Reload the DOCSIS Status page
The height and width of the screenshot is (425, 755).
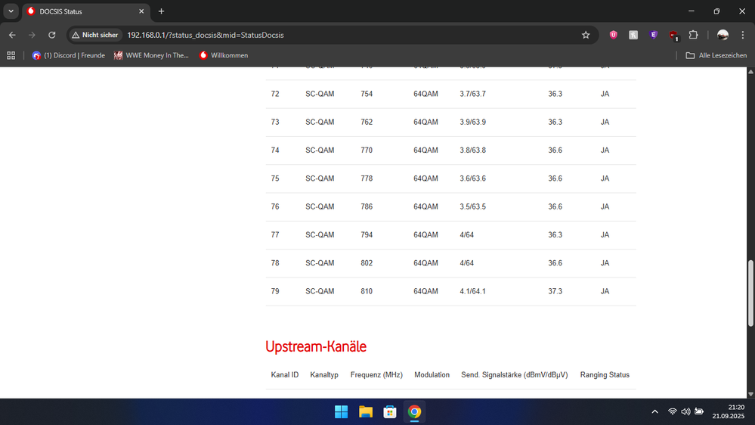52,36
